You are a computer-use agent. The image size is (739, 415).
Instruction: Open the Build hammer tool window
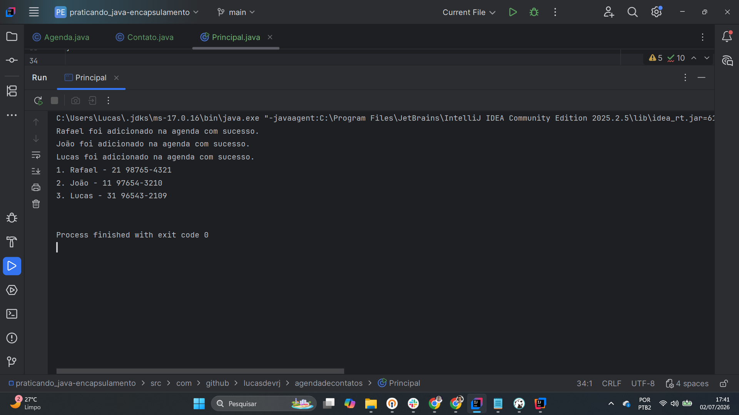[12, 242]
